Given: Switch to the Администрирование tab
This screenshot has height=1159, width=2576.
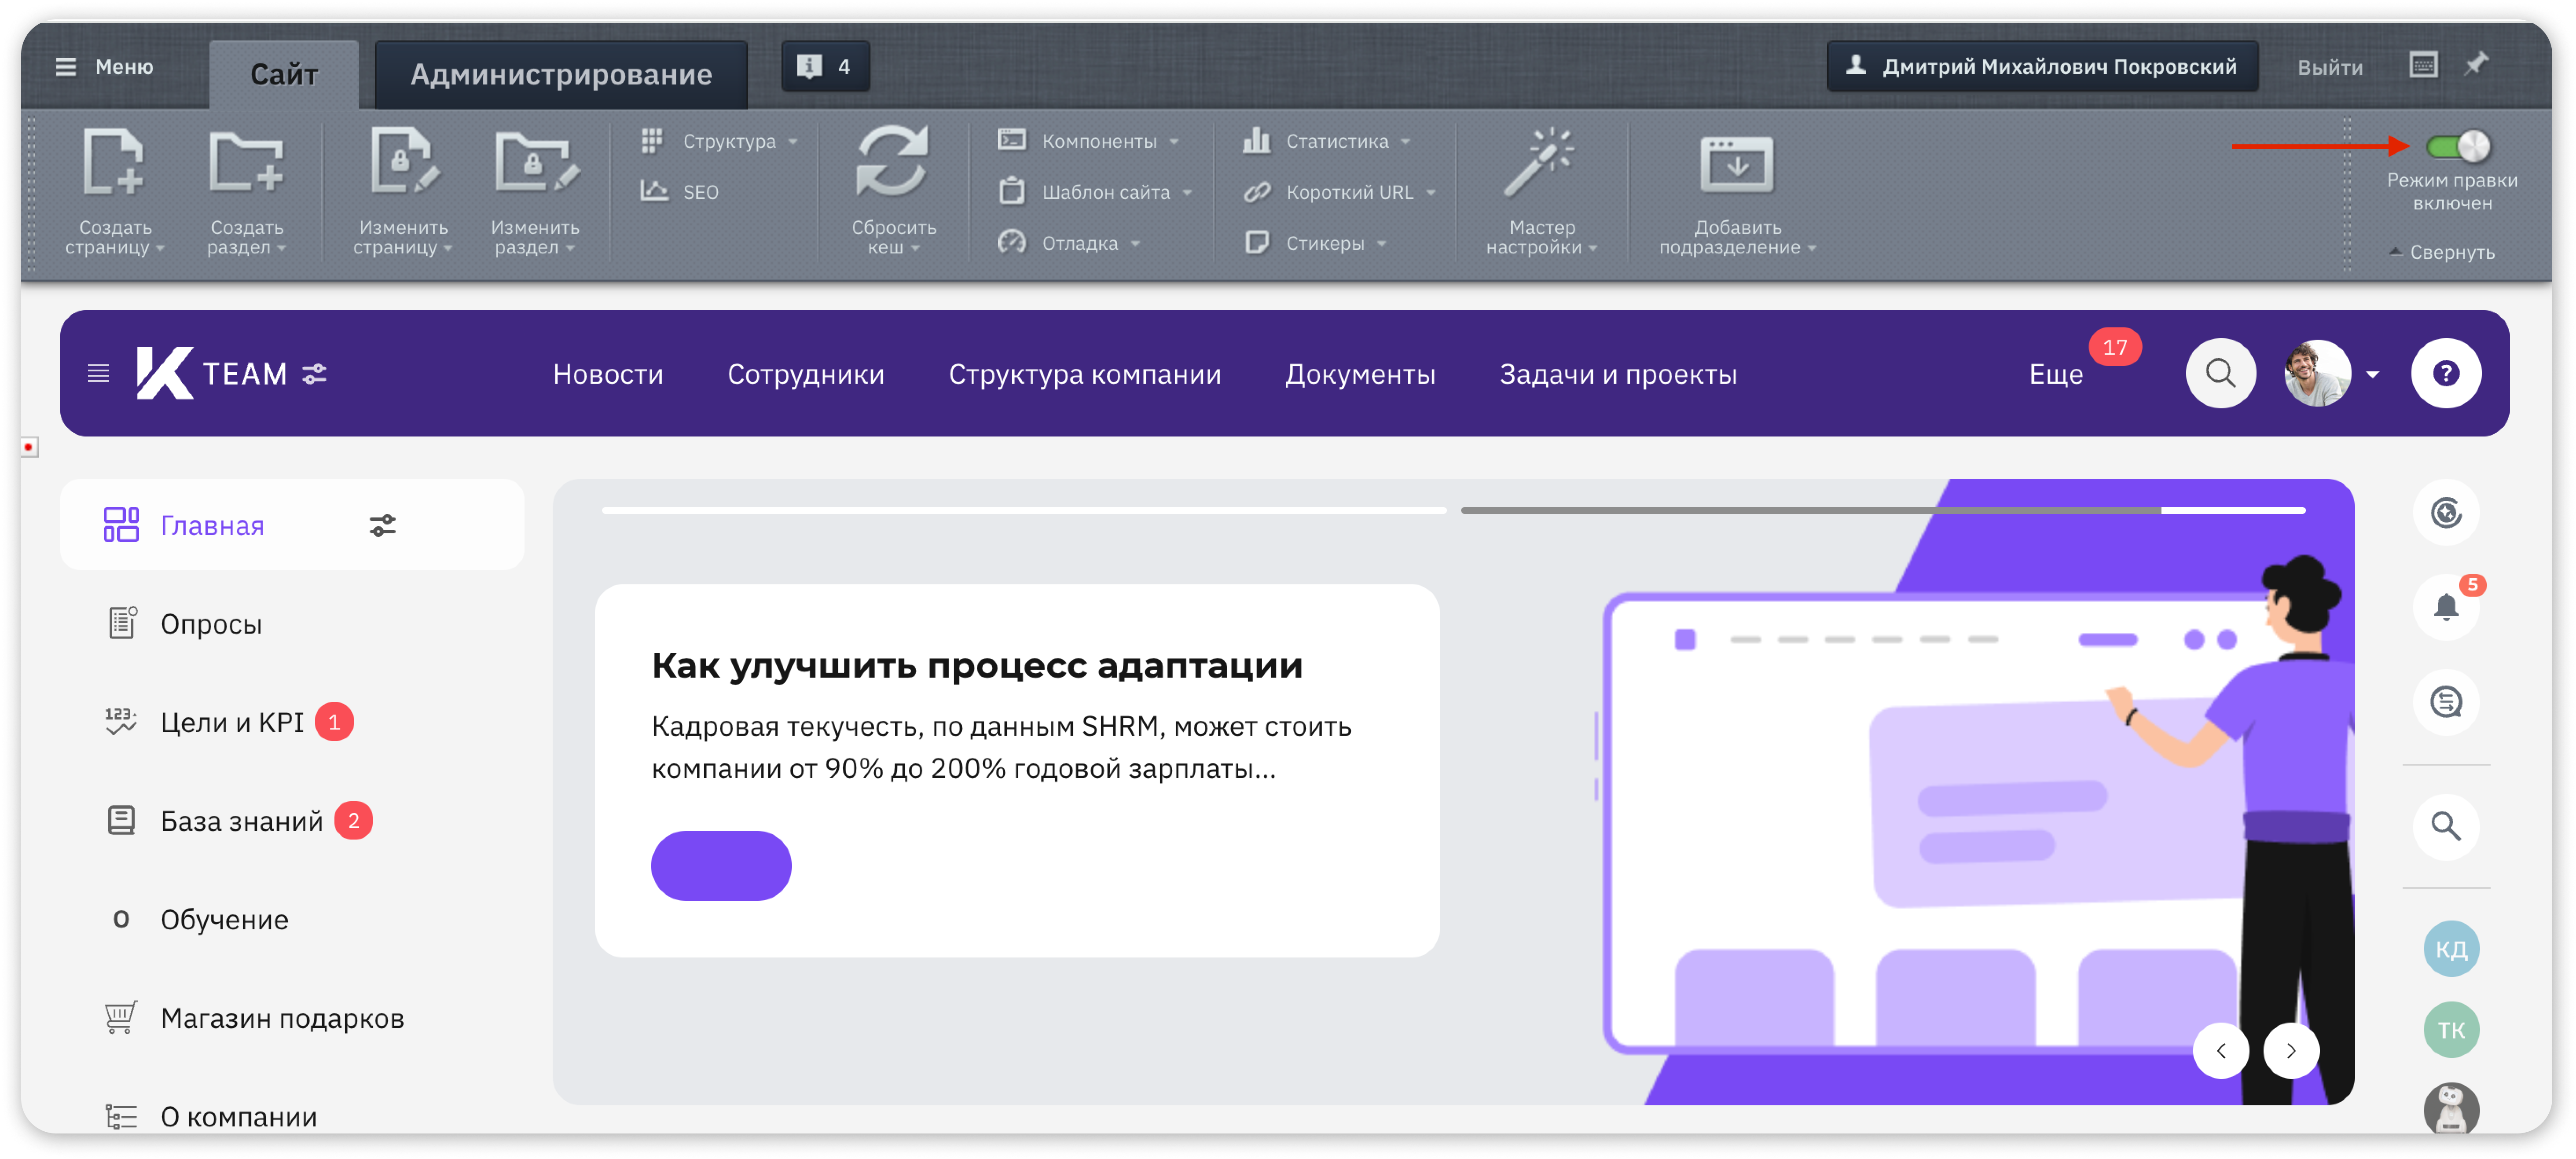Looking at the screenshot, I should (x=561, y=74).
